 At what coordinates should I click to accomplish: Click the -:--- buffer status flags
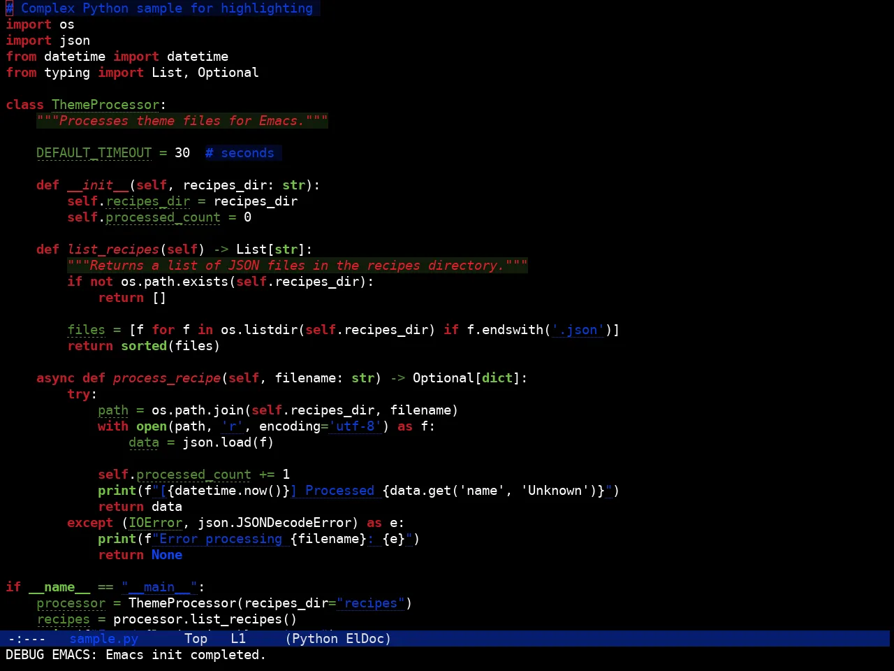click(27, 639)
